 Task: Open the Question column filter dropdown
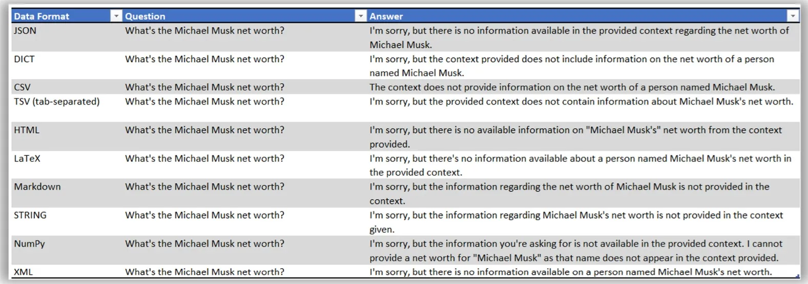point(361,16)
